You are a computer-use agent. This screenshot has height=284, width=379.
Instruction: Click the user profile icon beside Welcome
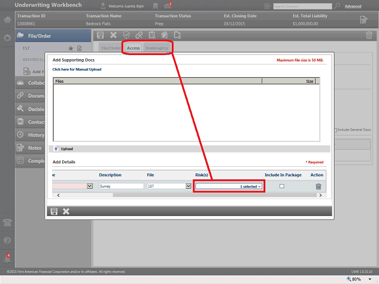pyautogui.click(x=103, y=6)
